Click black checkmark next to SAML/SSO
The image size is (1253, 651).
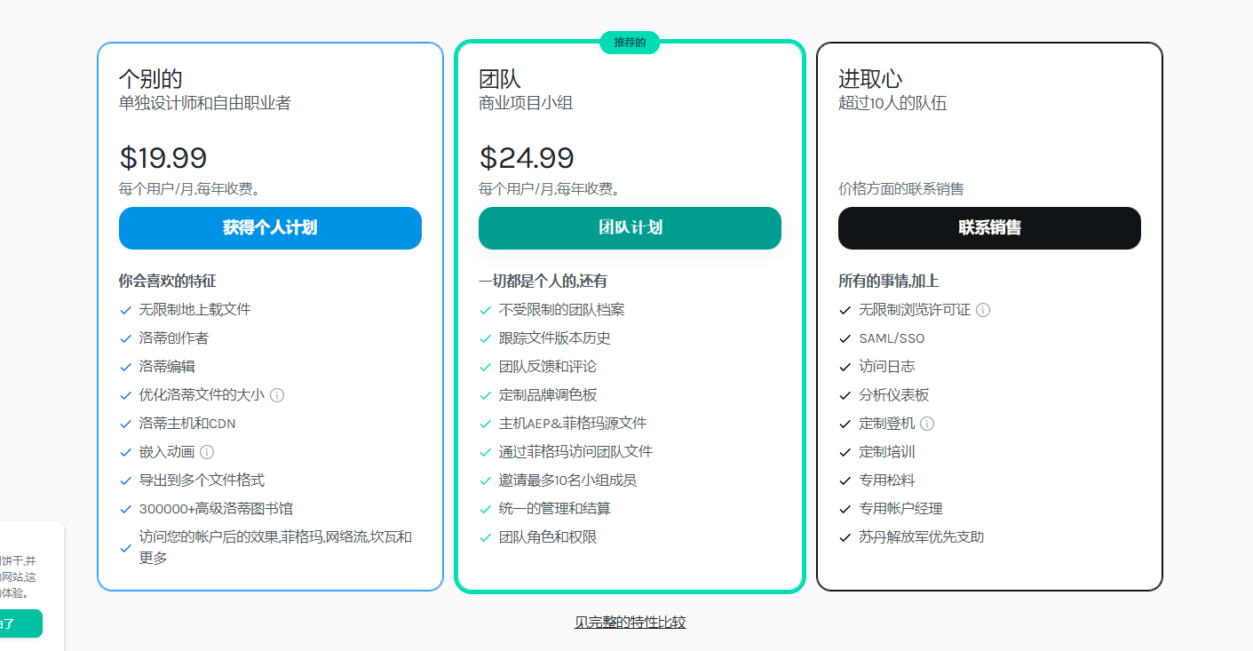click(x=845, y=339)
